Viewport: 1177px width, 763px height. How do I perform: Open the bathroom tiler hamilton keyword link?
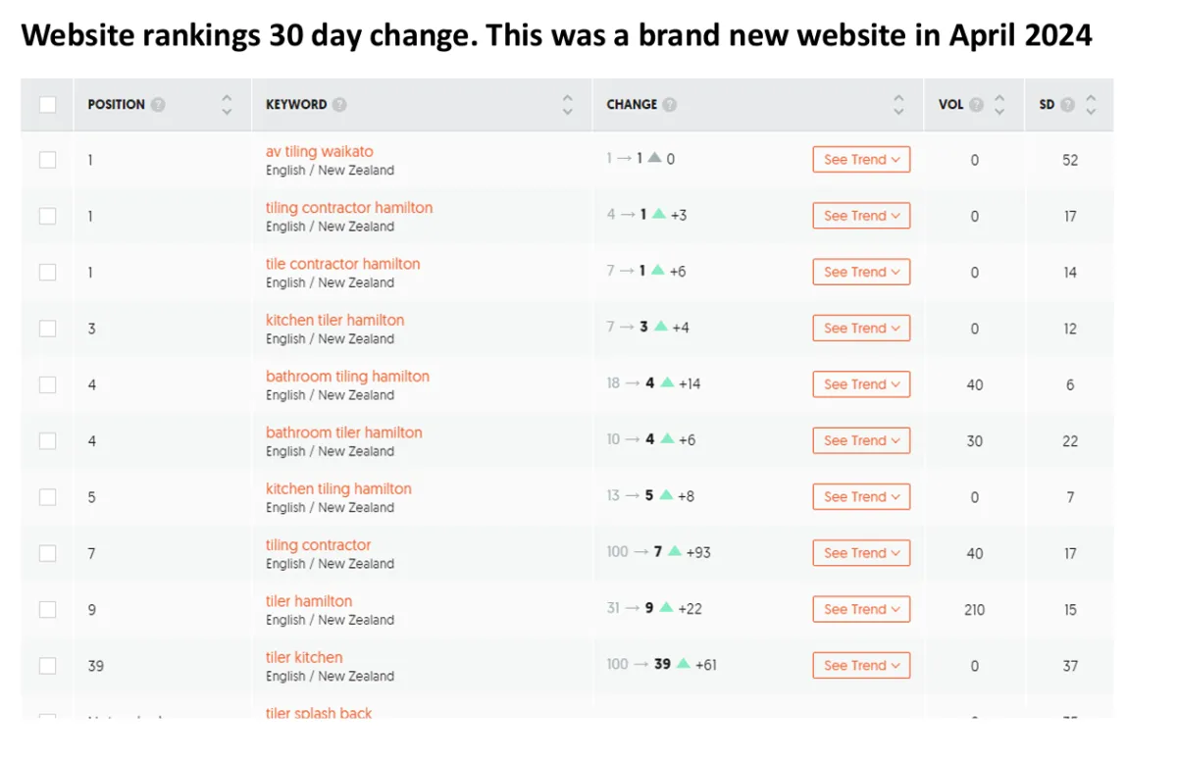[343, 432]
